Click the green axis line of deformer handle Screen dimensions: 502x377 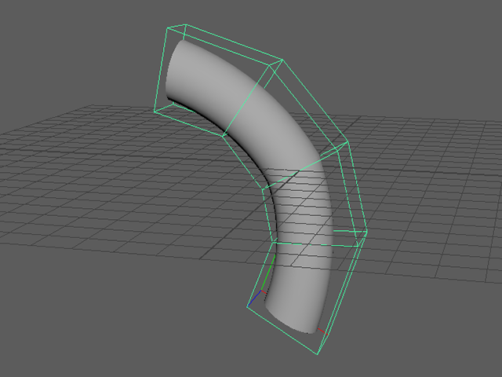[x=268, y=273]
